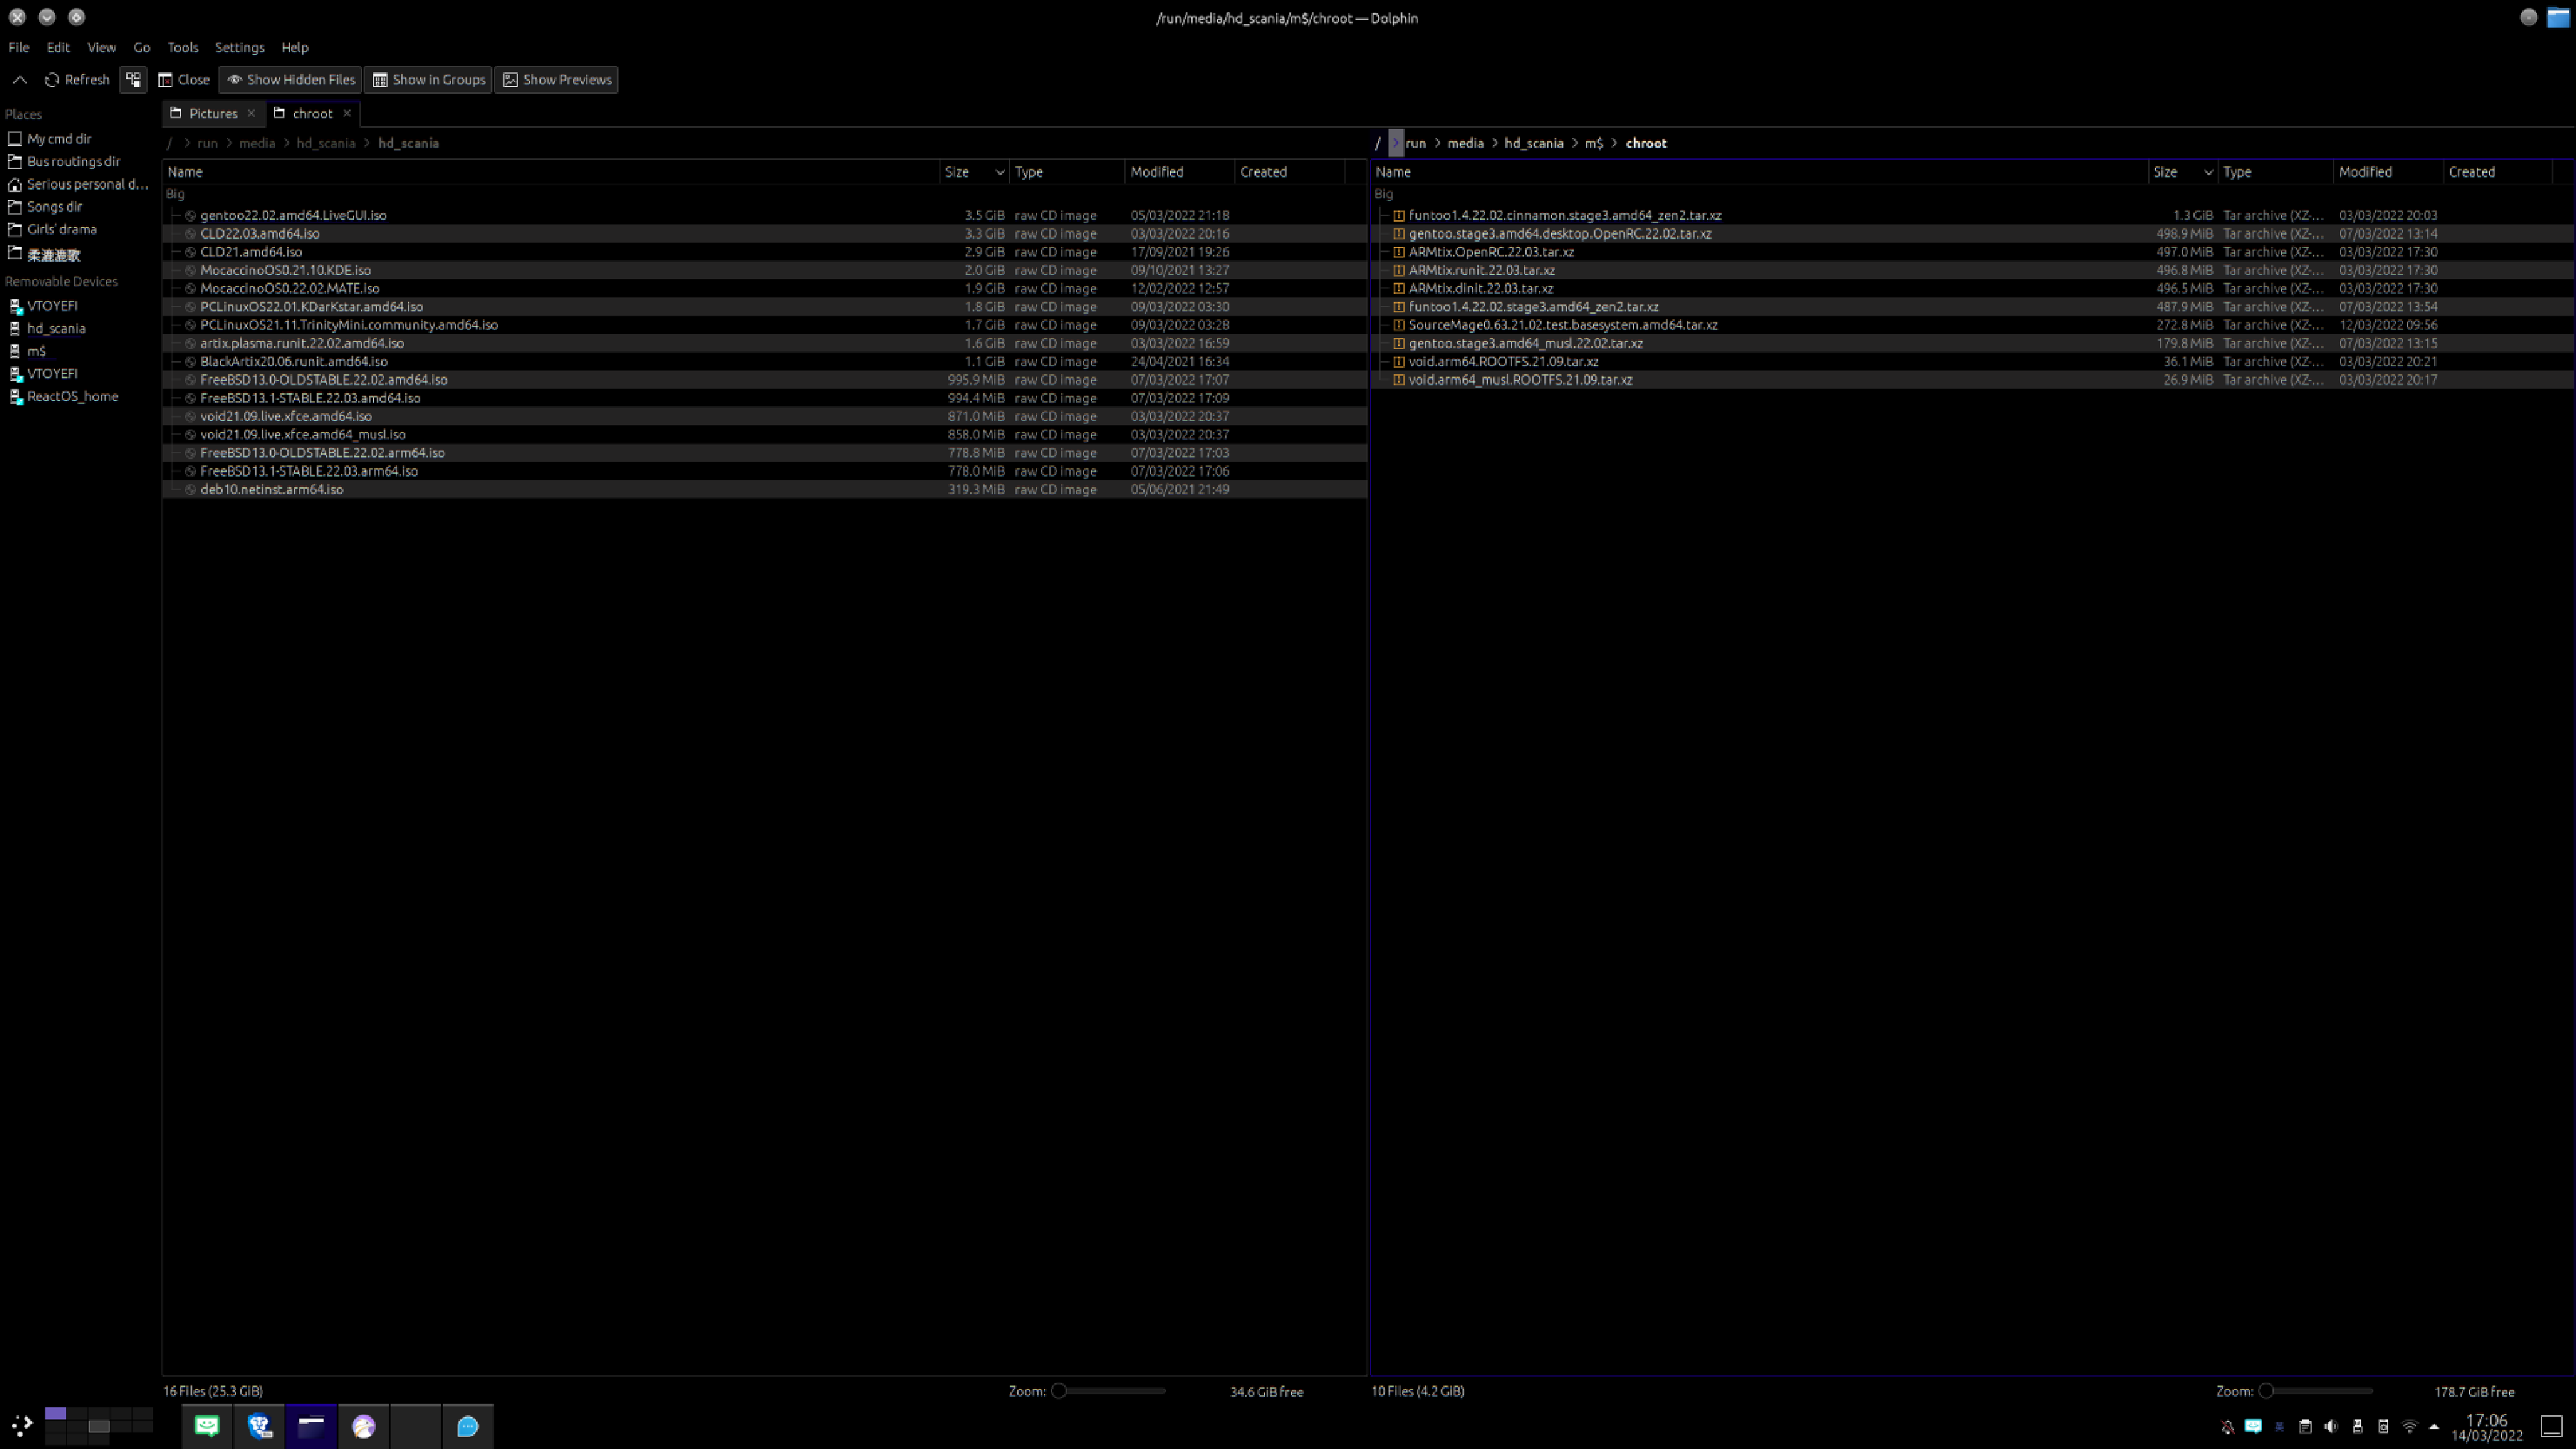Expand tree node of CLD22.03.amd64.iso
This screenshot has width=2576, height=1449.
(174, 233)
